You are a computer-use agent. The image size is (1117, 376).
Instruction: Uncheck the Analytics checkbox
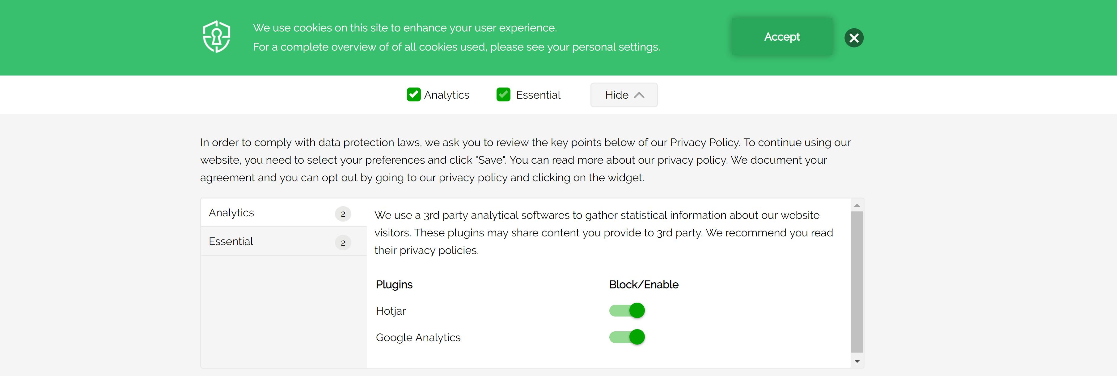click(414, 94)
